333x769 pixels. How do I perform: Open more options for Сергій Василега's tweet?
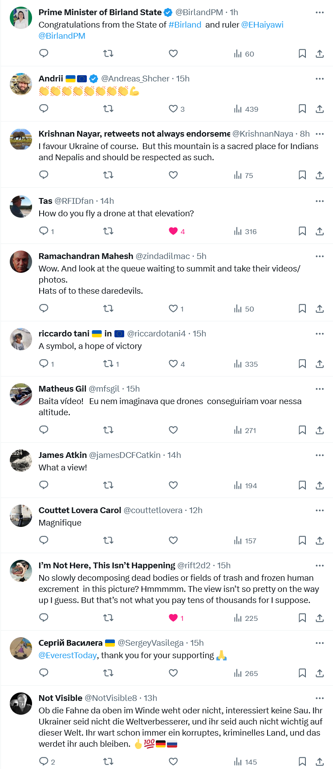[320, 643]
